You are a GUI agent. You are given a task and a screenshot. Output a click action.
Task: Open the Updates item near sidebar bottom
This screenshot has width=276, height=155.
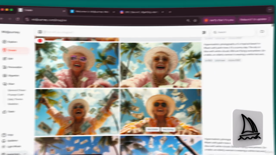pyautogui.click(x=9, y=141)
